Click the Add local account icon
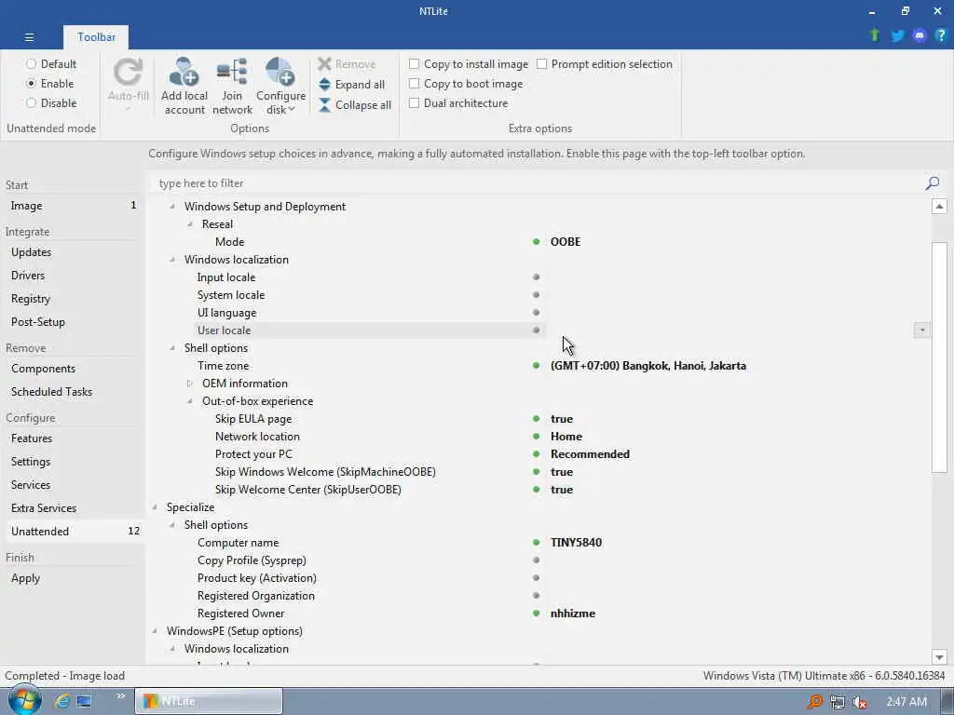 184,72
